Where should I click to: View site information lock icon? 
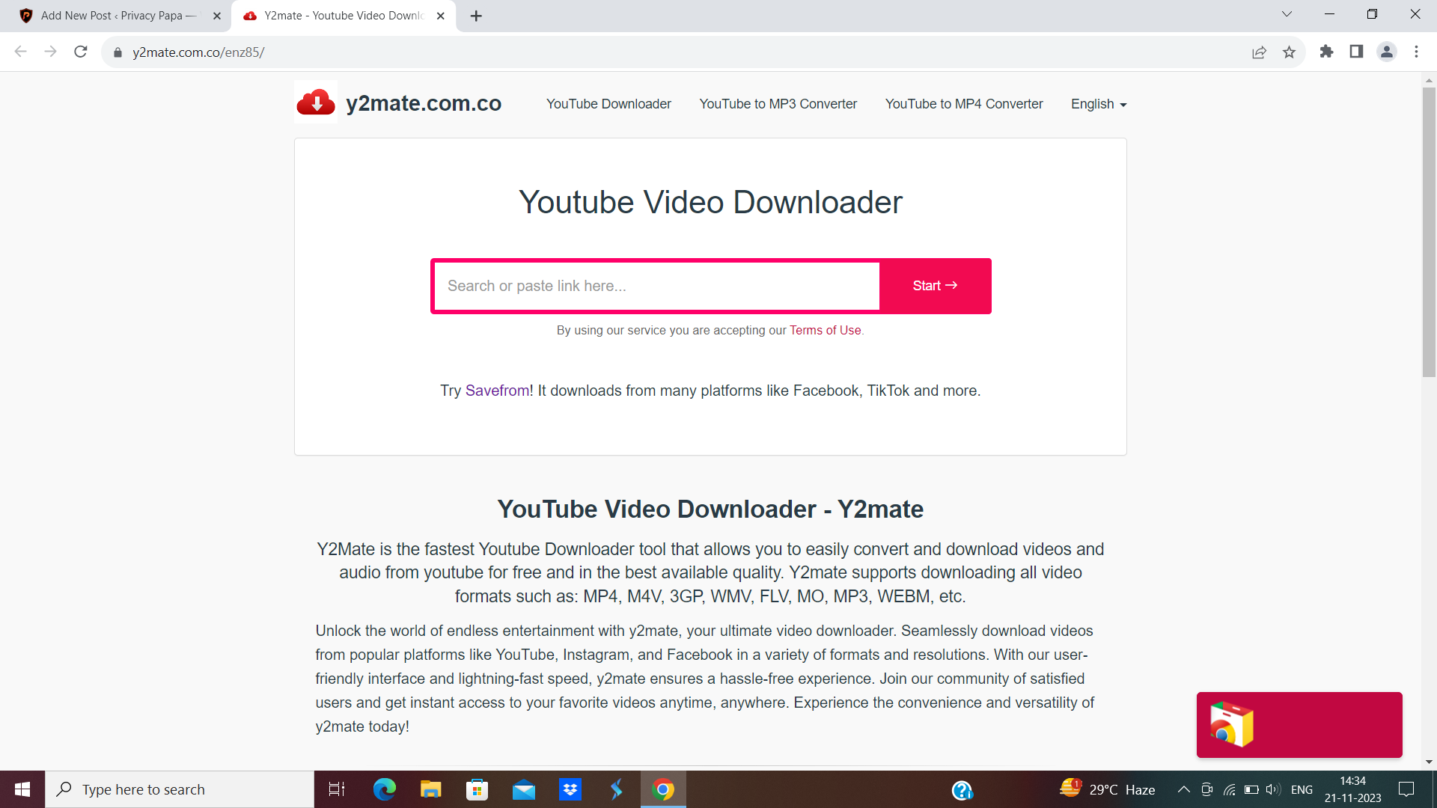tap(118, 52)
